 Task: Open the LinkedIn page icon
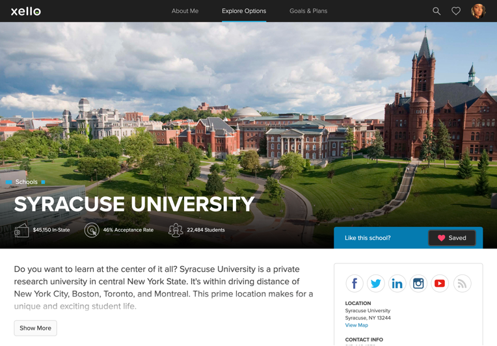click(x=397, y=284)
